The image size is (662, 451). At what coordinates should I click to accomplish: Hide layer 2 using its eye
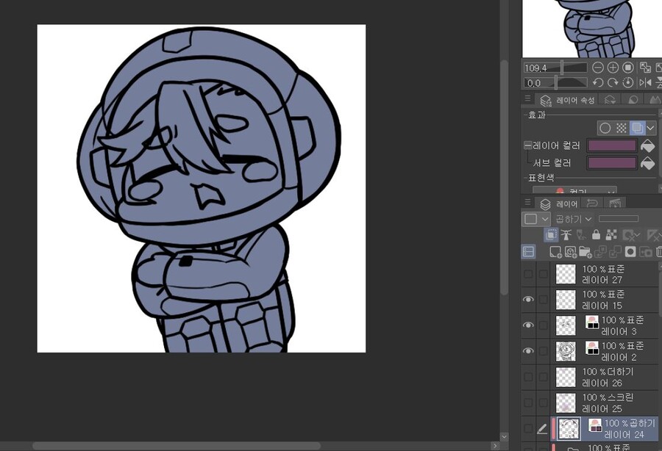(528, 351)
